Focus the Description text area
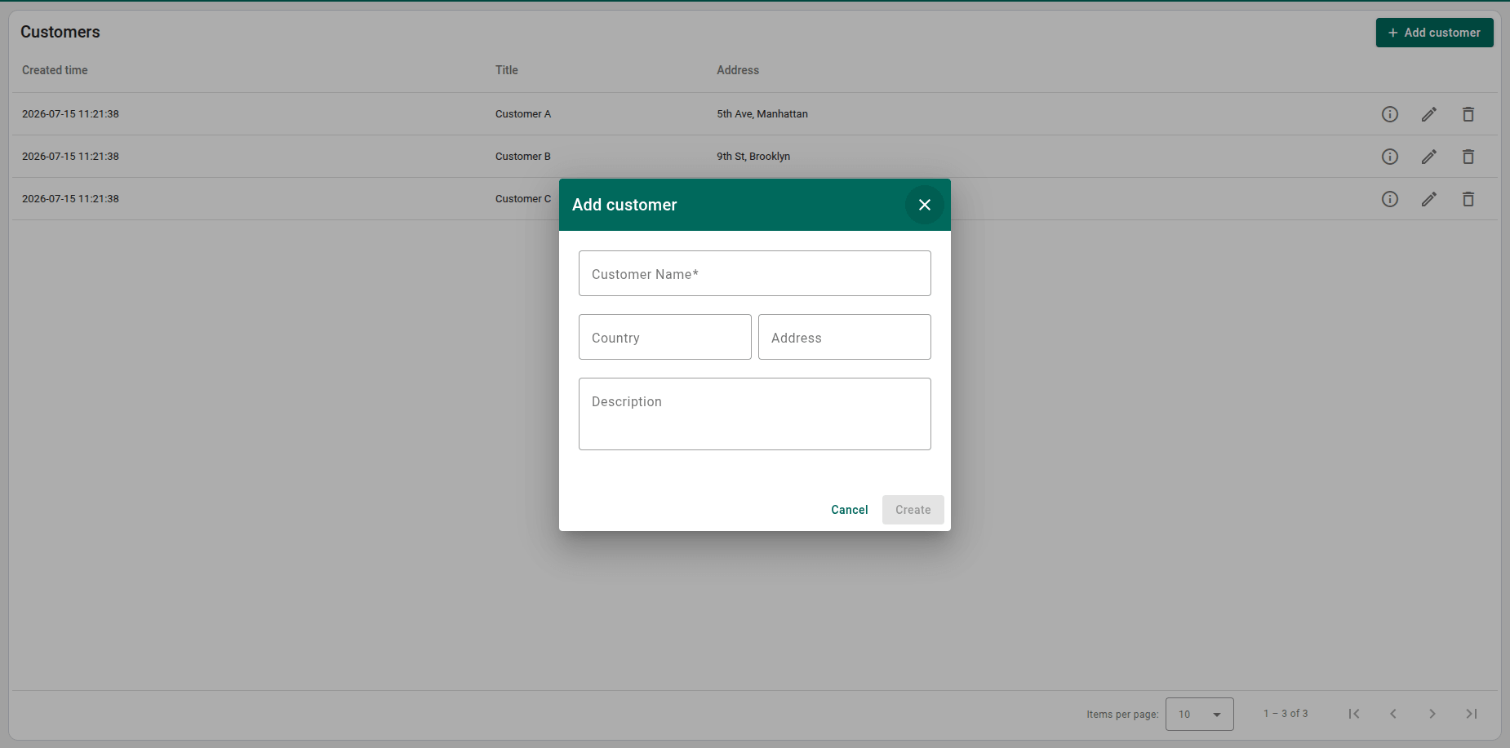 755,414
